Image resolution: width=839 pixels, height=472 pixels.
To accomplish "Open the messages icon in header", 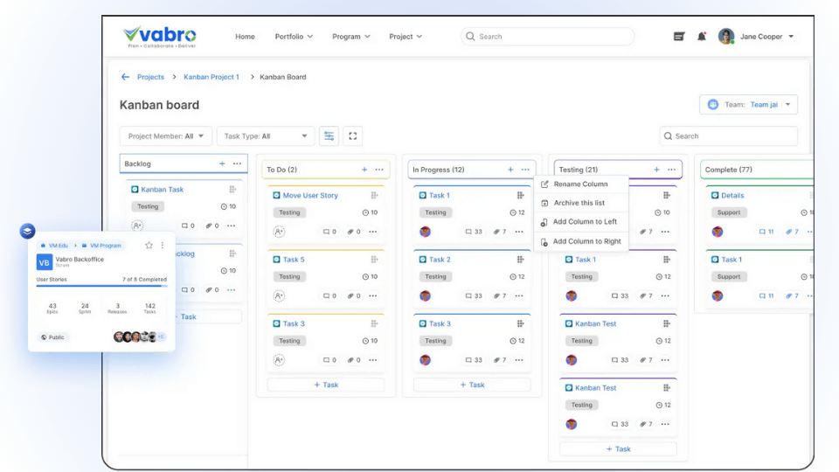I will point(679,37).
